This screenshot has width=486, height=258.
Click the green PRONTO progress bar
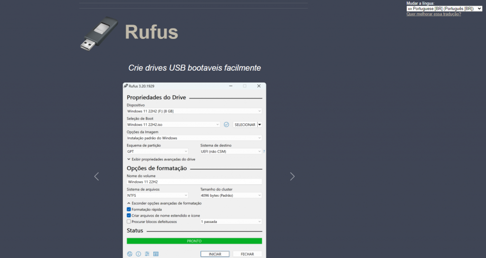(x=194, y=241)
